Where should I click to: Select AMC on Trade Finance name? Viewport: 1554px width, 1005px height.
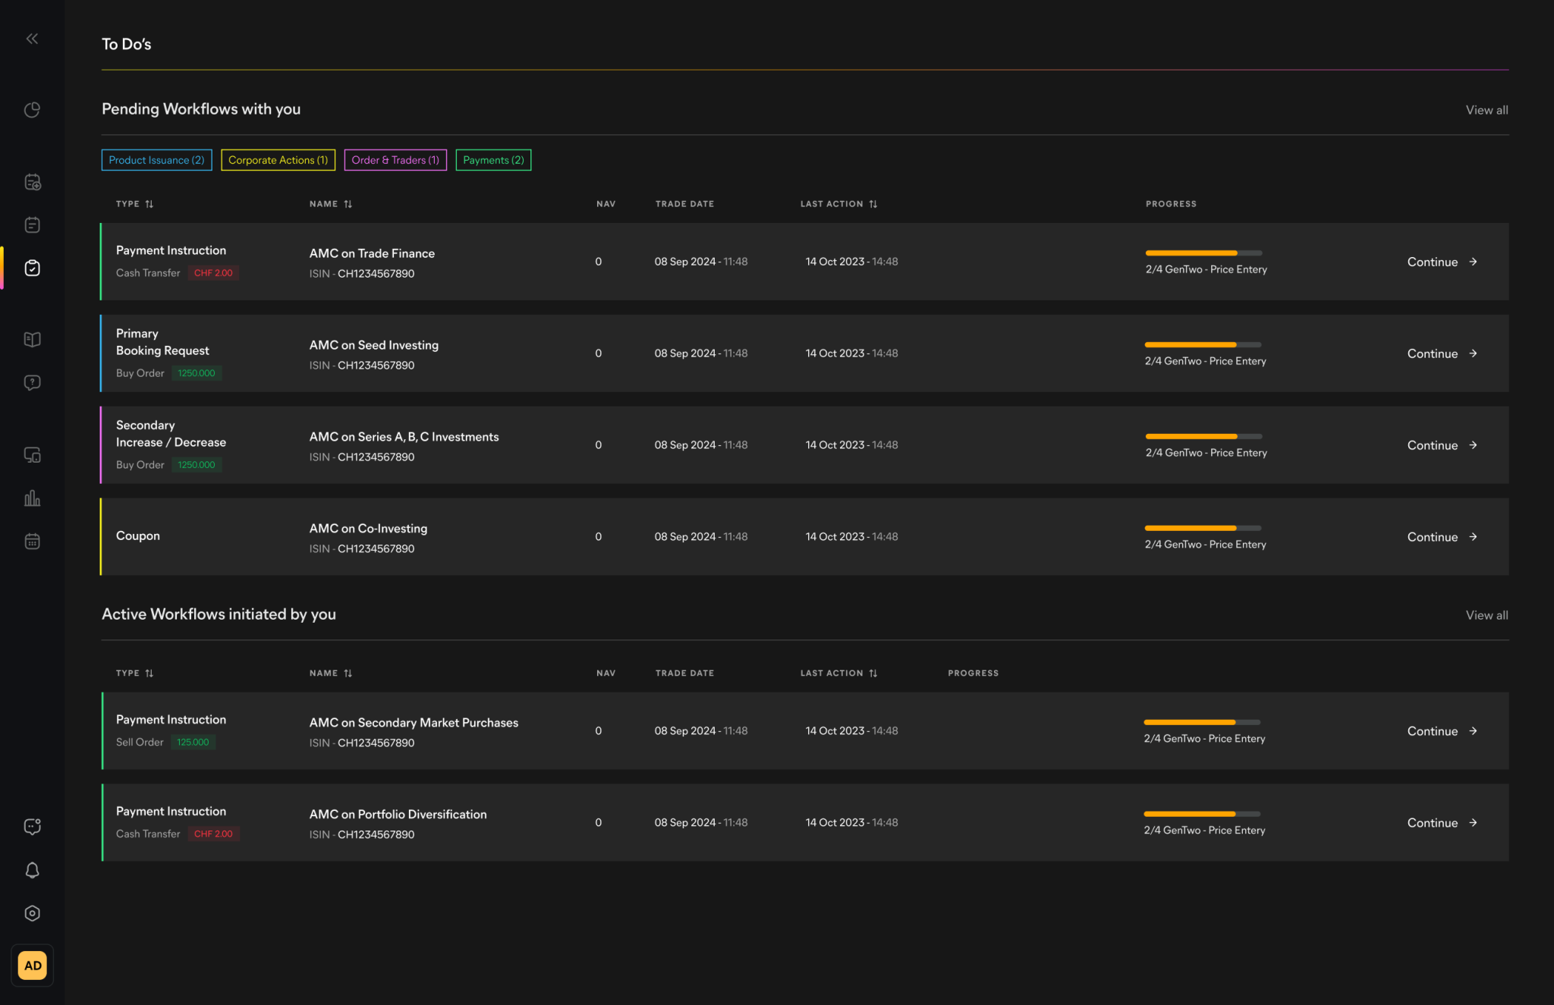tap(372, 253)
